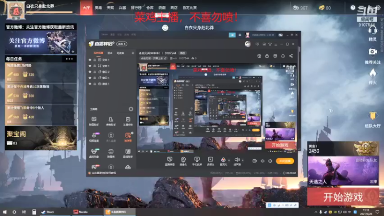
Task: Open the highlighted orange toolbox tool
Action: tap(128, 137)
